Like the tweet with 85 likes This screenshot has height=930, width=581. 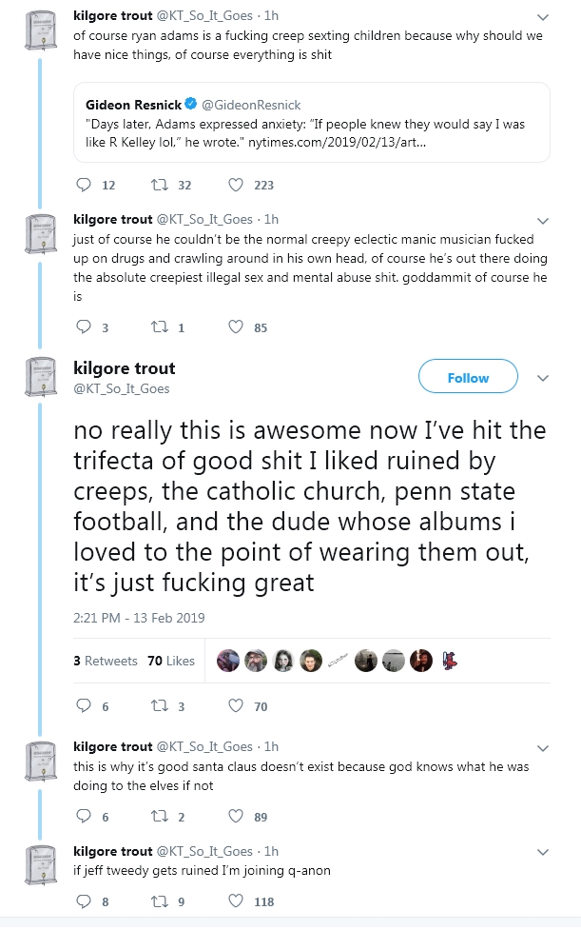coord(236,328)
